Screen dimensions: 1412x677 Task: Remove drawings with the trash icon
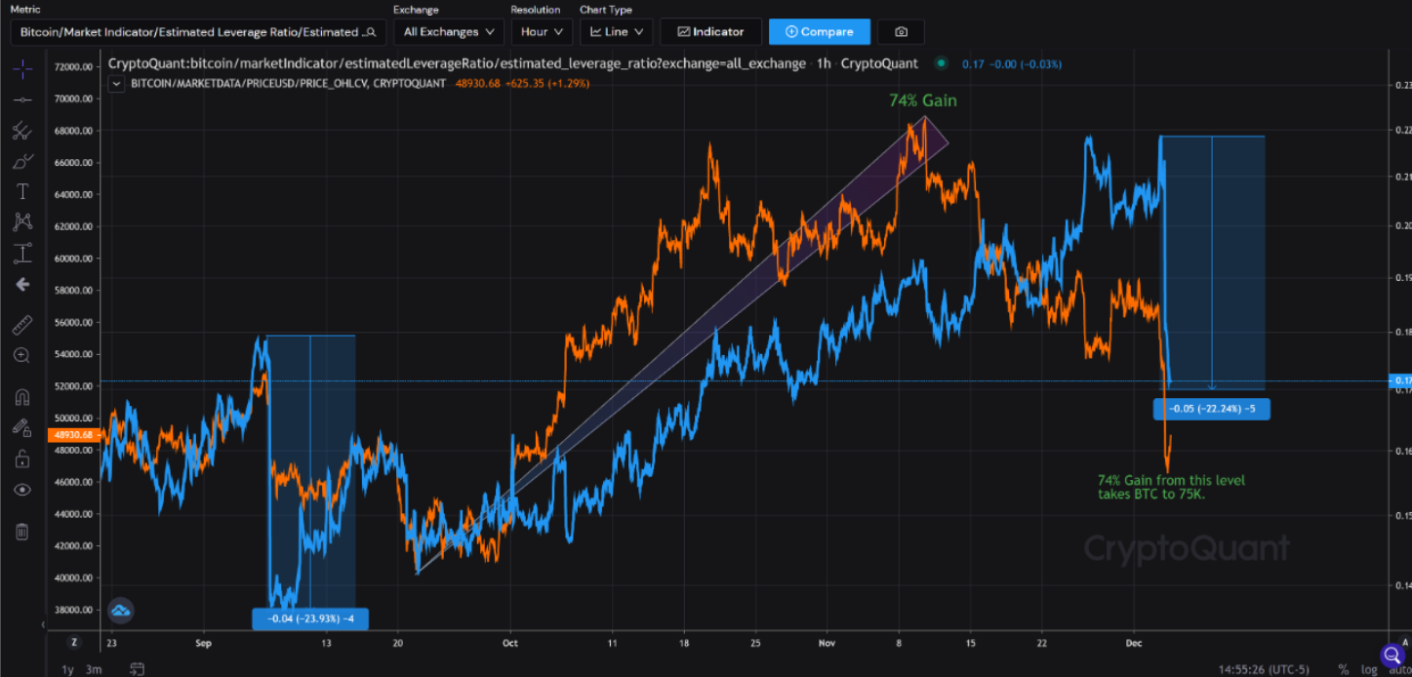tap(21, 531)
